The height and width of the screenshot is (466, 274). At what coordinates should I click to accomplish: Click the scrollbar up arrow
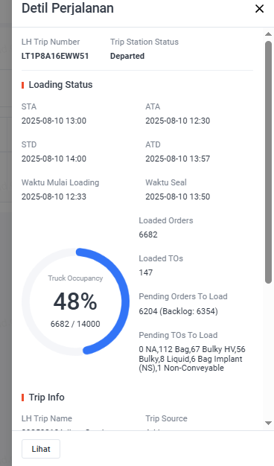coord(268,34)
